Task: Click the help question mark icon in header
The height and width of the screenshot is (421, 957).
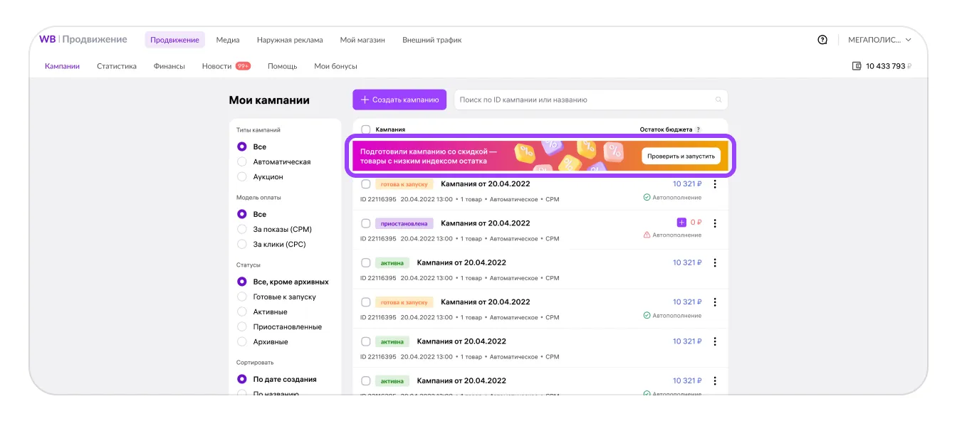Action: [x=822, y=40]
